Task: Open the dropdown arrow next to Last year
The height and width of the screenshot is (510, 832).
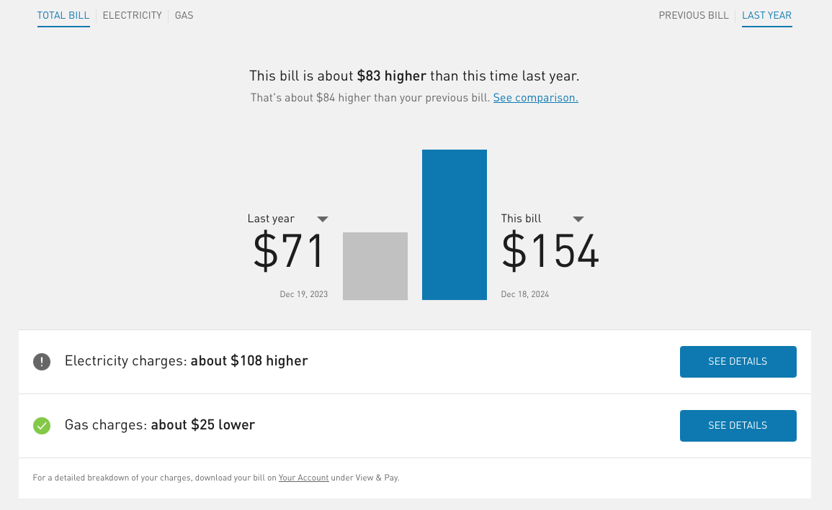Action: click(323, 219)
